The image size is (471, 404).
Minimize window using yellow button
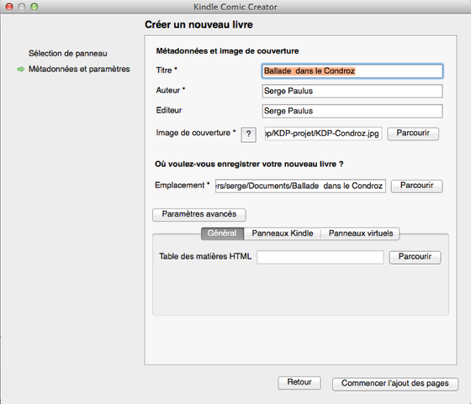click(22, 7)
